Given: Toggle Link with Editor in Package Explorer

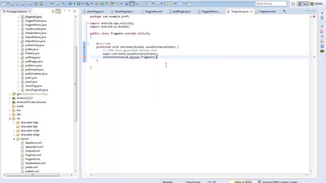Looking at the screenshot, I should (x=59, y=11).
